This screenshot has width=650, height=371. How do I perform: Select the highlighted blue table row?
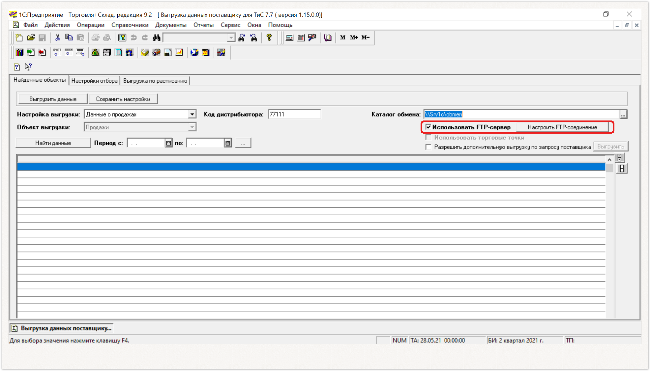(x=311, y=167)
